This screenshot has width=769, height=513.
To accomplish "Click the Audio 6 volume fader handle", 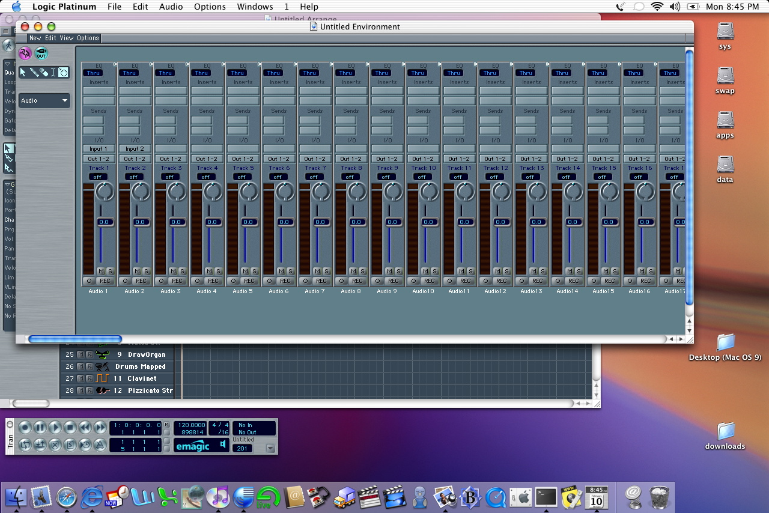I will pos(285,222).
